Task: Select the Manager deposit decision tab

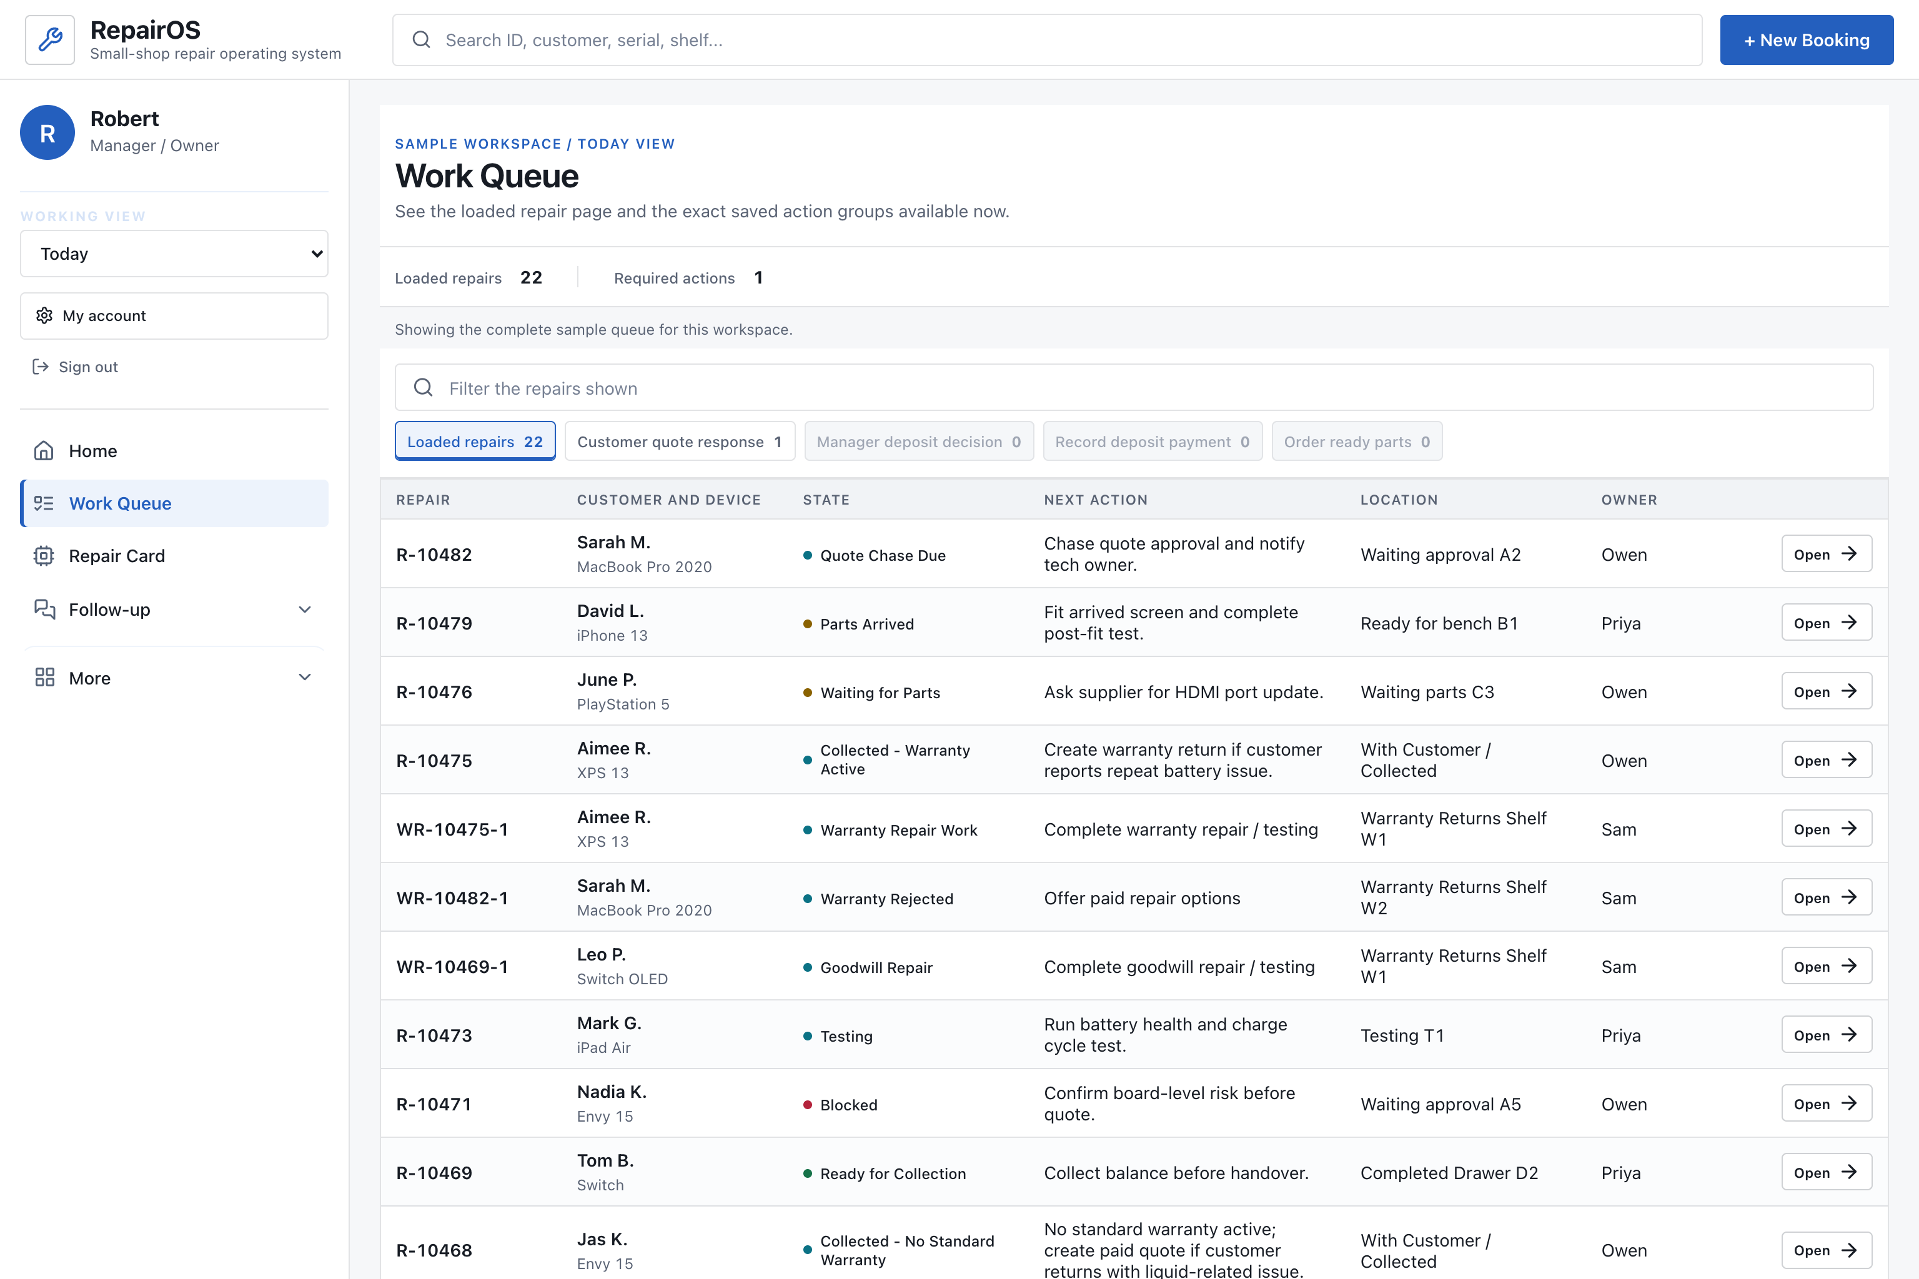Action: pos(919,442)
